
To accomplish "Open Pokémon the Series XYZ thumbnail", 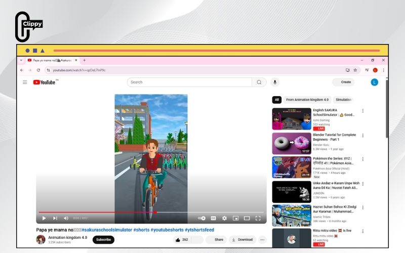I will click(292, 167).
